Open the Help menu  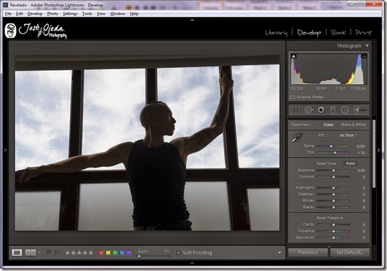pyautogui.click(x=135, y=14)
